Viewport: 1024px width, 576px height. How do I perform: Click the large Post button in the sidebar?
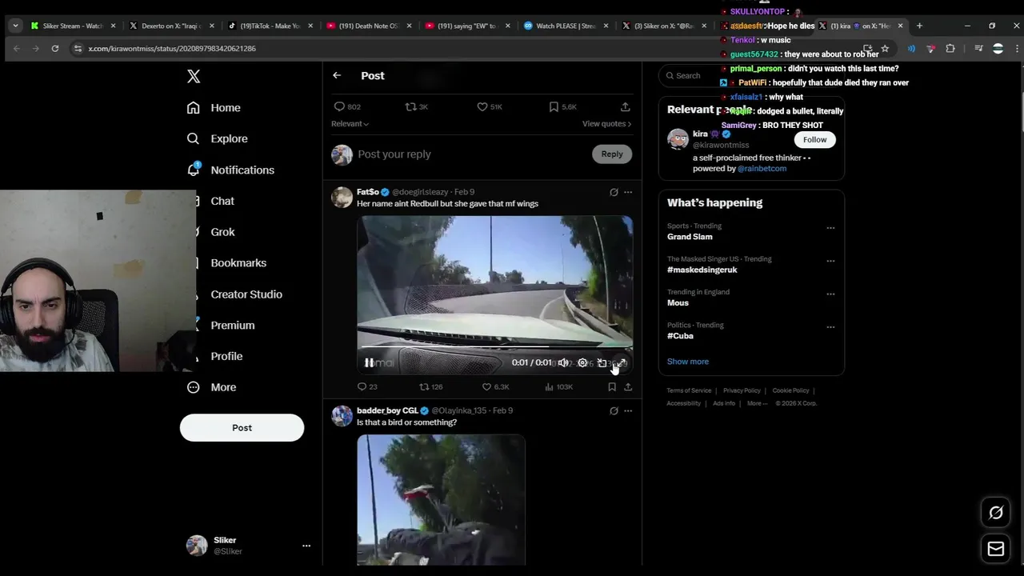click(x=242, y=427)
